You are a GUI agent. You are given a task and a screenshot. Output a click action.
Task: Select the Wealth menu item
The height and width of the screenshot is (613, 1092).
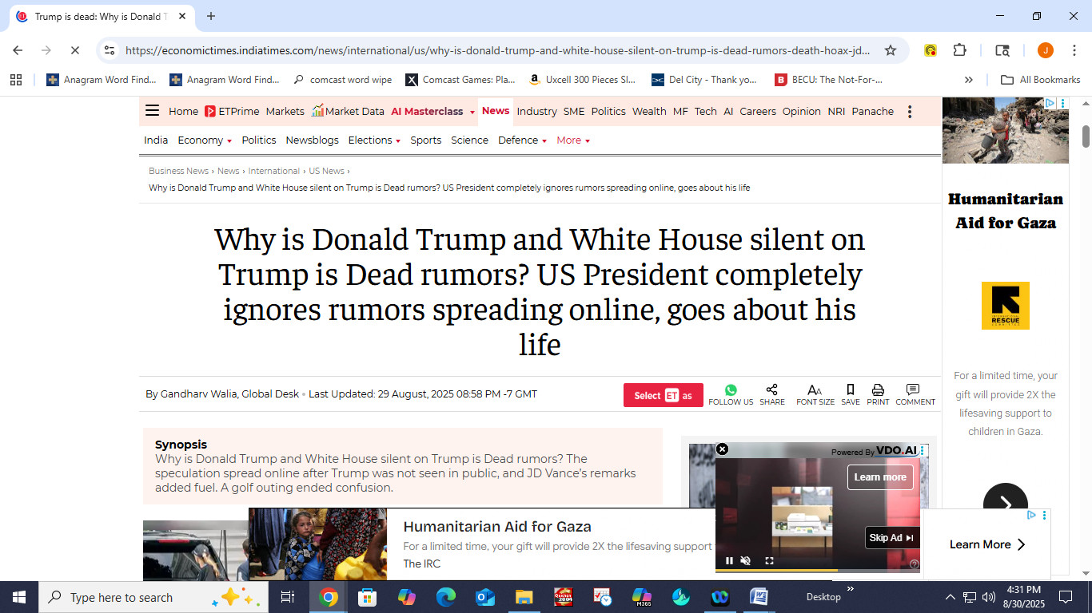(x=649, y=111)
